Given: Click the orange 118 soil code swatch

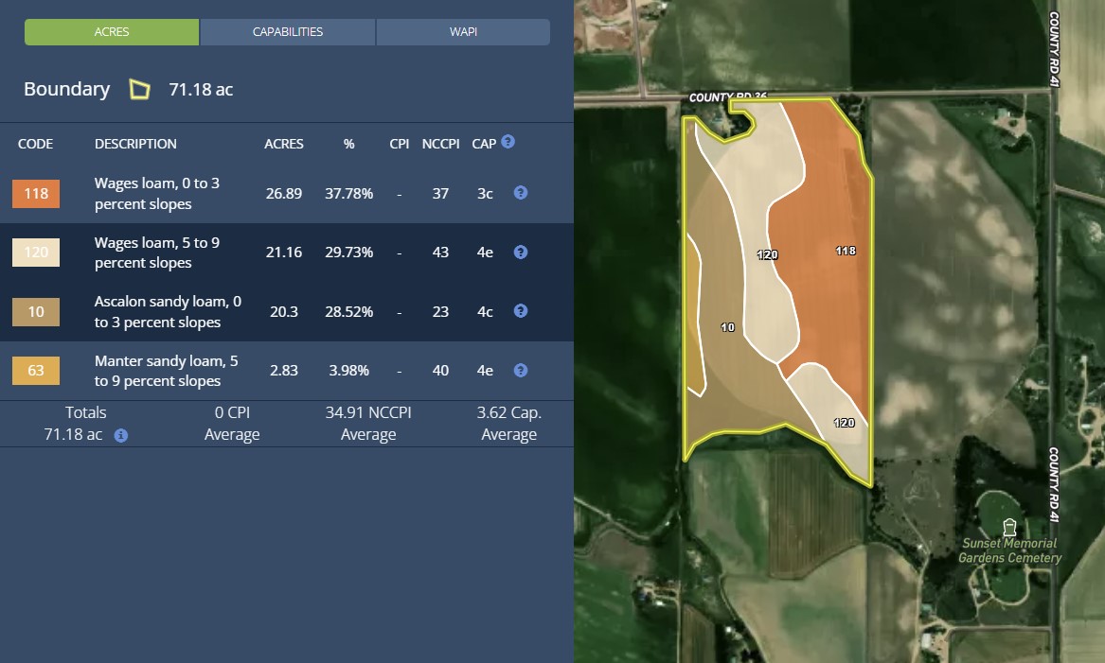Looking at the screenshot, I should (x=36, y=194).
